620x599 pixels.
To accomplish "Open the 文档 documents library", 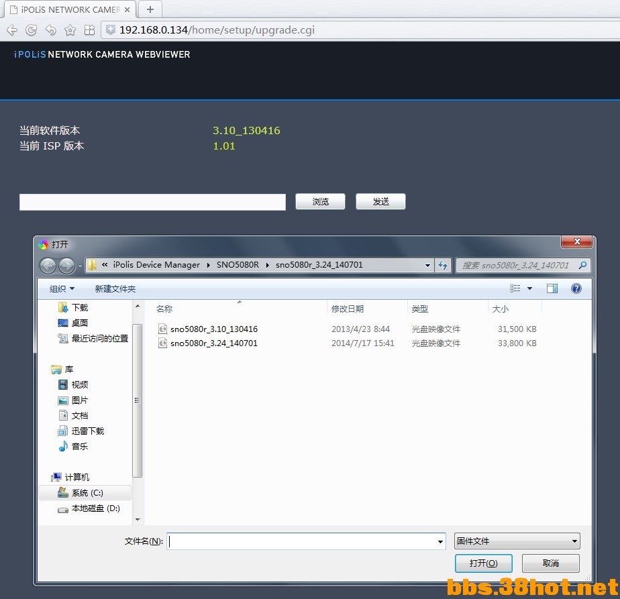I will click(x=79, y=416).
